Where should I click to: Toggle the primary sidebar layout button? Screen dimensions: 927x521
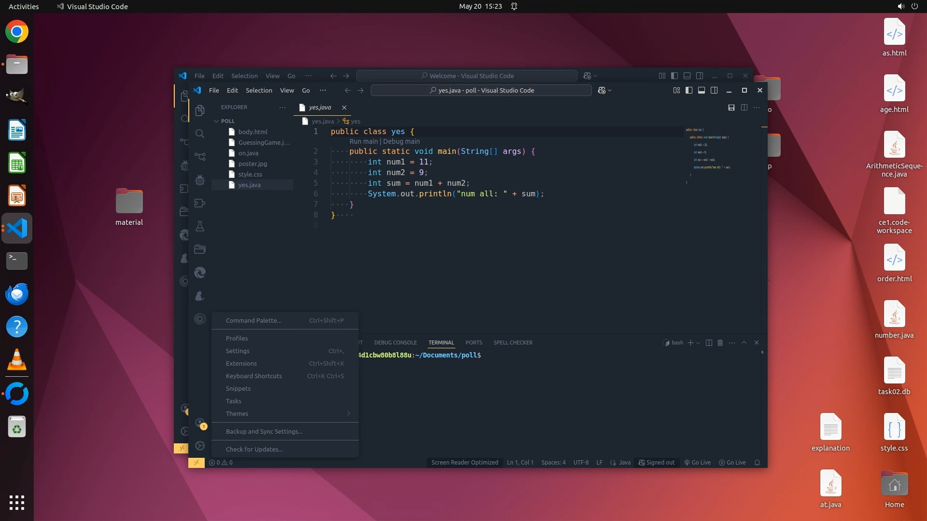click(x=689, y=90)
